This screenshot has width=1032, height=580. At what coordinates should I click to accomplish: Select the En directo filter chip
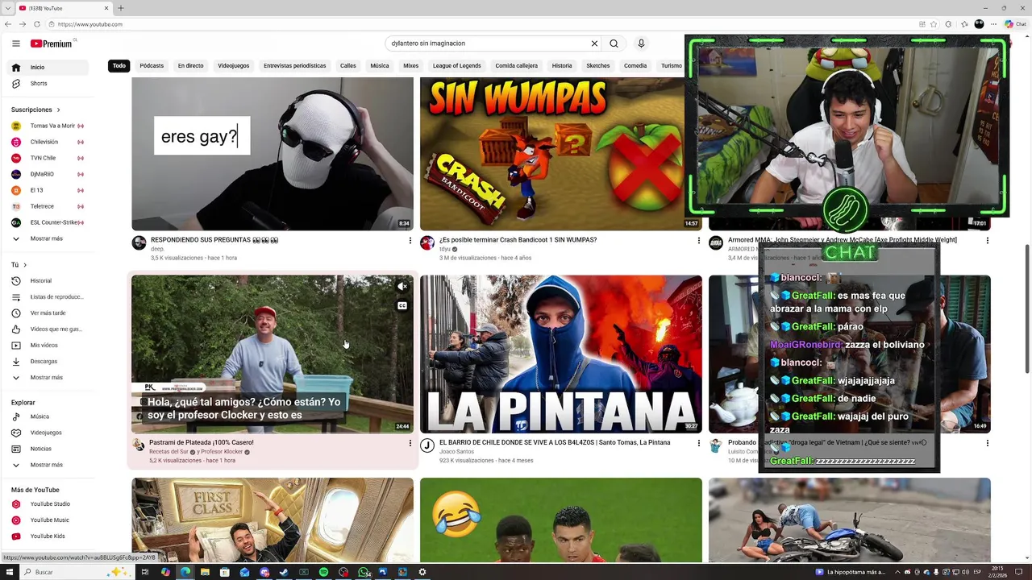point(190,66)
